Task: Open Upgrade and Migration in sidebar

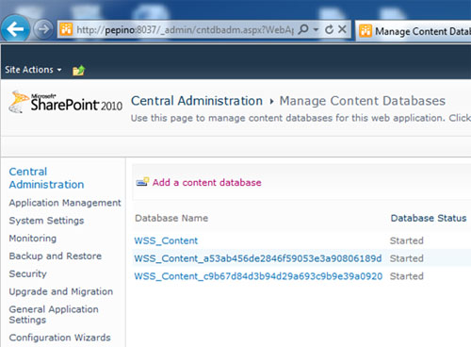Action: coord(61,291)
